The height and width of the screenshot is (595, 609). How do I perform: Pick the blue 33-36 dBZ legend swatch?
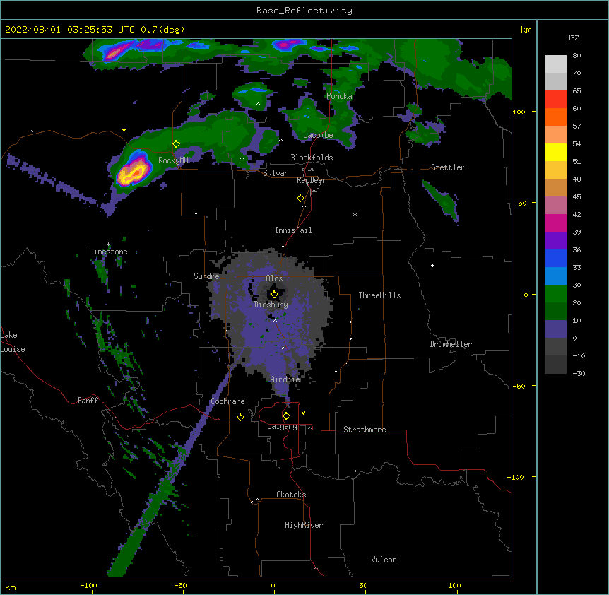coord(555,258)
